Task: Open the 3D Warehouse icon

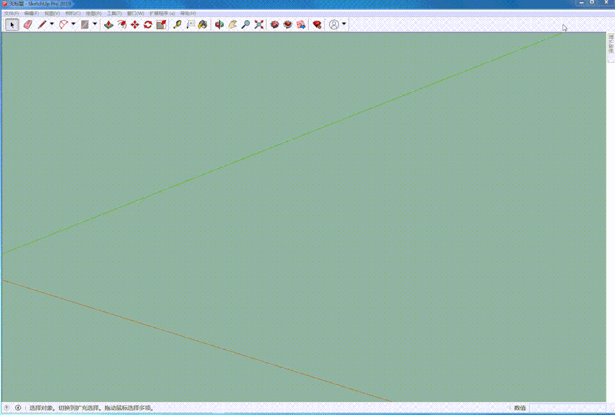Action: click(x=275, y=24)
